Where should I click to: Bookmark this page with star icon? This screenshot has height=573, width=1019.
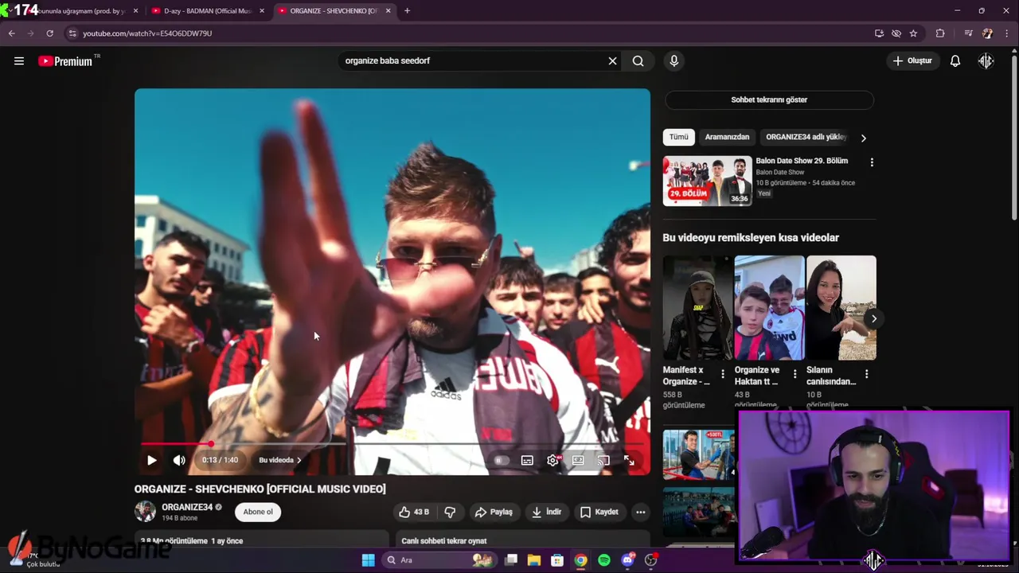(913, 33)
